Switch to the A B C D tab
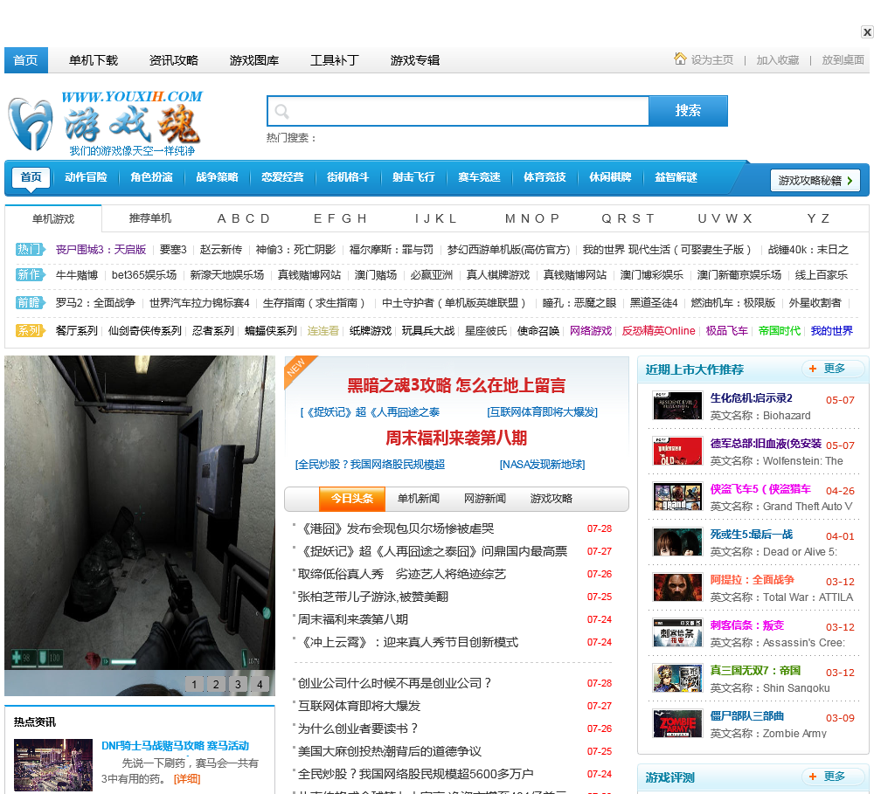 click(x=244, y=218)
